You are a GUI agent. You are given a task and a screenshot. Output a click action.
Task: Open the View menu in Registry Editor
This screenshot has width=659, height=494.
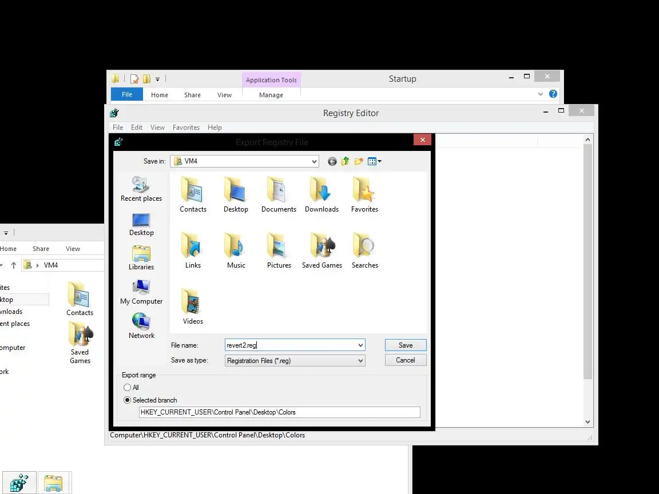pyautogui.click(x=158, y=128)
